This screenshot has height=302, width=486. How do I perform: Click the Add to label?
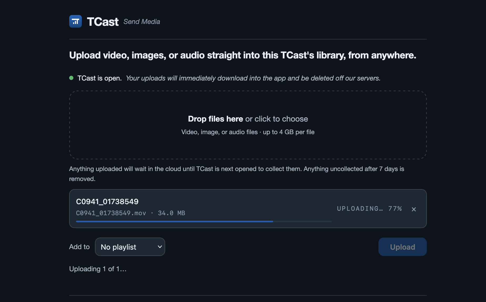[x=79, y=247]
